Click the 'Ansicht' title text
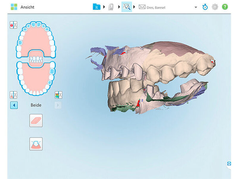This screenshot has width=238, height=179. pyautogui.click(x=27, y=7)
